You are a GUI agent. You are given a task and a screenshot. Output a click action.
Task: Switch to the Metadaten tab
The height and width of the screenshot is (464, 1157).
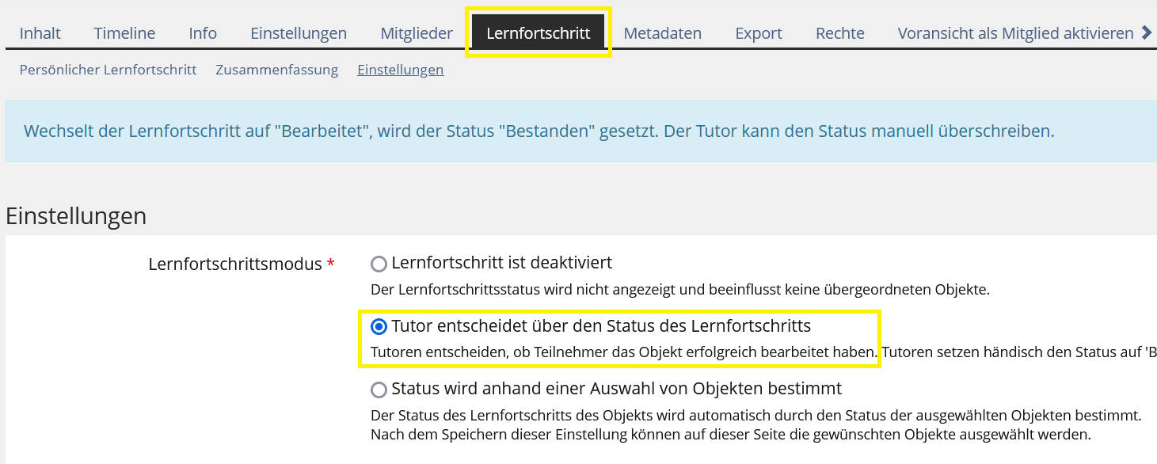pyautogui.click(x=663, y=33)
